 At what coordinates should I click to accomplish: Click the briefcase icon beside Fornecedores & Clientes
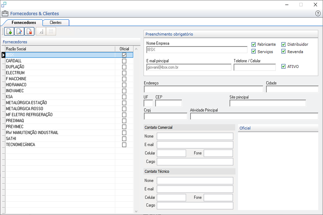click(5, 14)
